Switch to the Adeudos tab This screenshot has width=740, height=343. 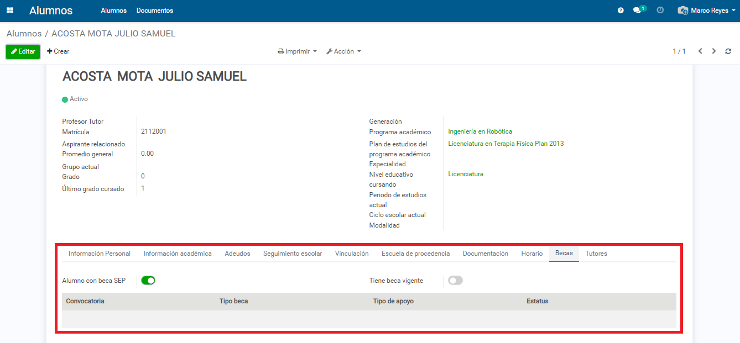237,254
